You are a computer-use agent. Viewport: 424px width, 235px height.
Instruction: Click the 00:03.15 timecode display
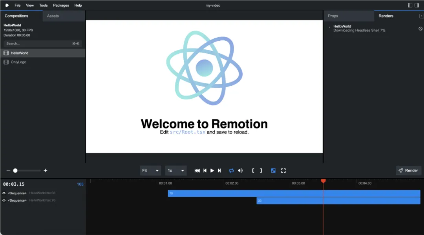[x=14, y=184]
